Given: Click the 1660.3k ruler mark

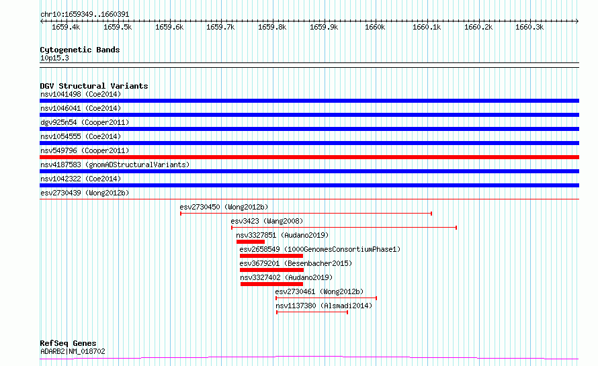Looking at the screenshot, I should tap(529, 27).
